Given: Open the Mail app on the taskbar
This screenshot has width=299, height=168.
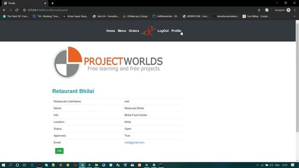Looking at the screenshot, I should (132, 165).
